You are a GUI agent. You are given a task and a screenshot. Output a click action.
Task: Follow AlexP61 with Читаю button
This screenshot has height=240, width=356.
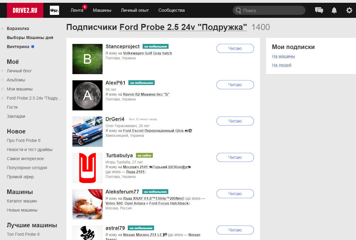pyautogui.click(x=235, y=84)
